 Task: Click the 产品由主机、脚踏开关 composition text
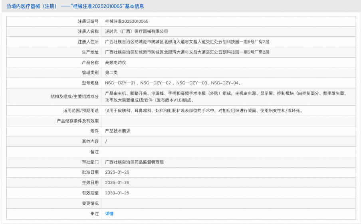tap(226, 97)
